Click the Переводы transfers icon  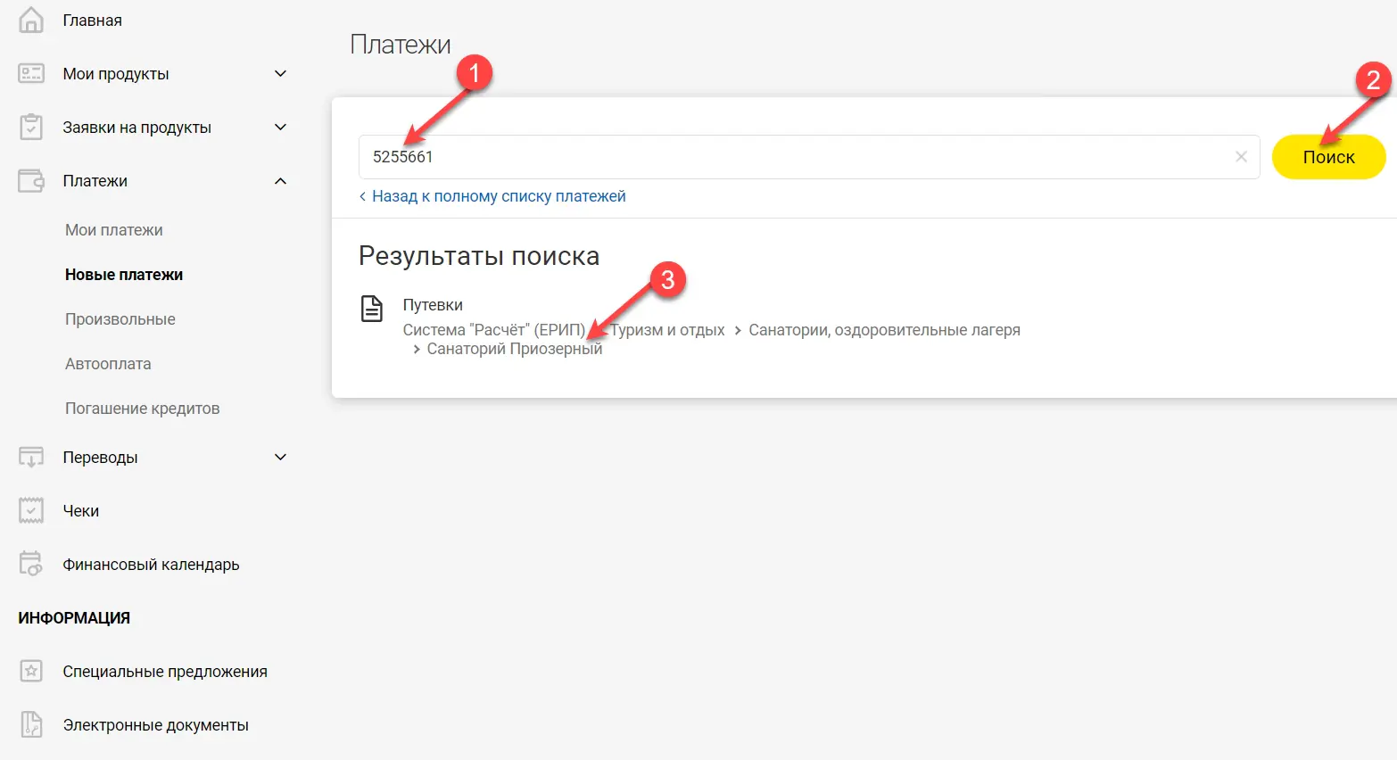[31, 458]
